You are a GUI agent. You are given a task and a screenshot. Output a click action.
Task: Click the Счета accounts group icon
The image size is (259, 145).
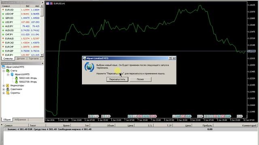tap(8, 71)
